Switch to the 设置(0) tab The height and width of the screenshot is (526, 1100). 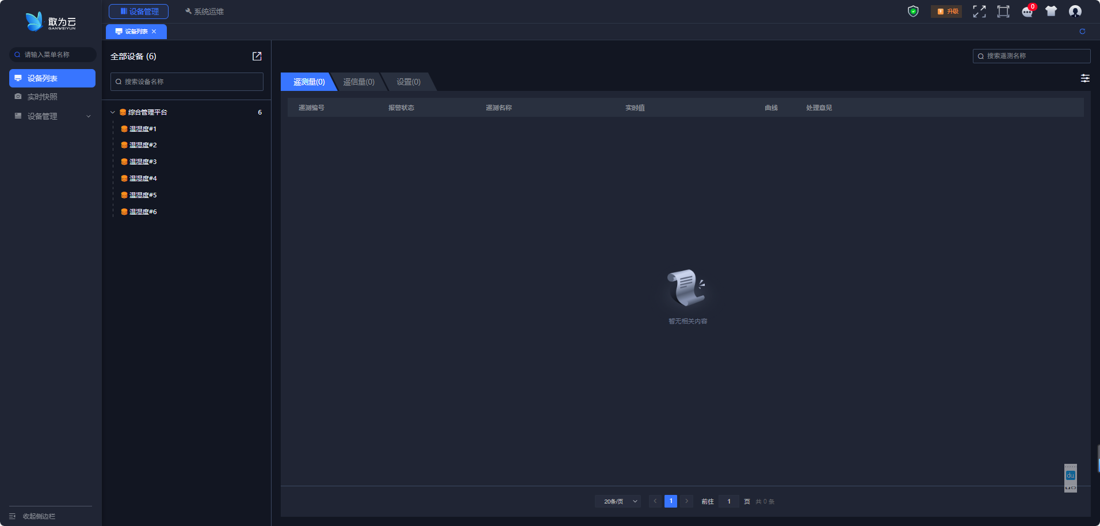click(x=408, y=82)
